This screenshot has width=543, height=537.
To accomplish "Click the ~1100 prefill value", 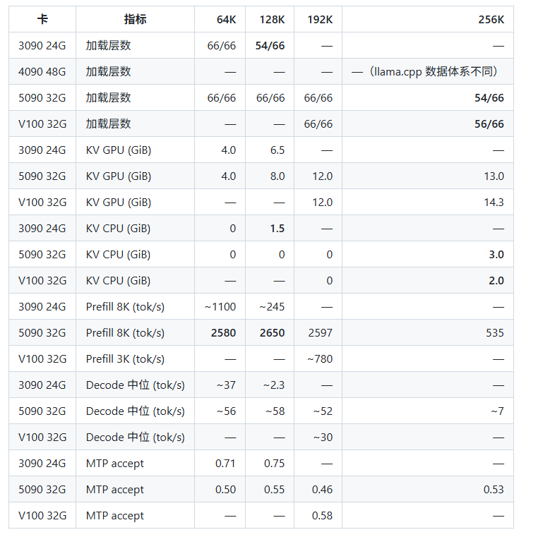I will (220, 307).
